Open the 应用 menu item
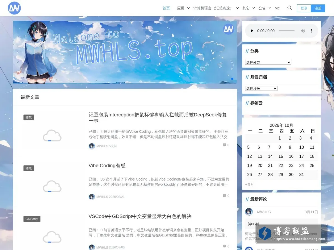 coord(181,8)
